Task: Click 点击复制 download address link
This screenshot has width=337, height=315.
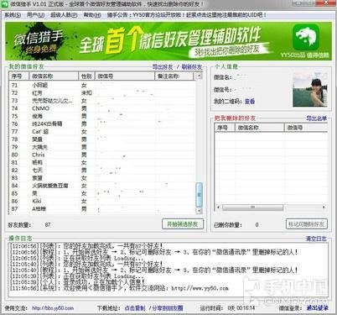Action: (x=135, y=308)
